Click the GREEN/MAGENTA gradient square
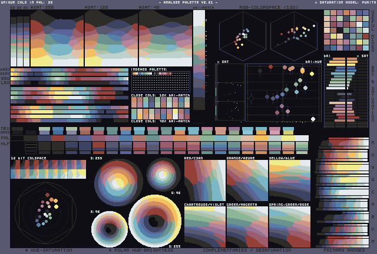377x254 pixels. (x=247, y=227)
